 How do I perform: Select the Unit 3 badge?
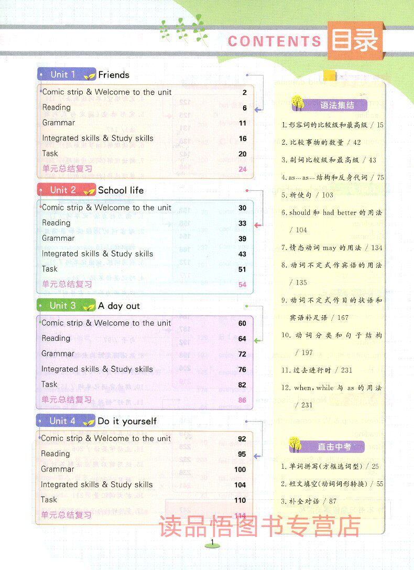click(x=66, y=306)
